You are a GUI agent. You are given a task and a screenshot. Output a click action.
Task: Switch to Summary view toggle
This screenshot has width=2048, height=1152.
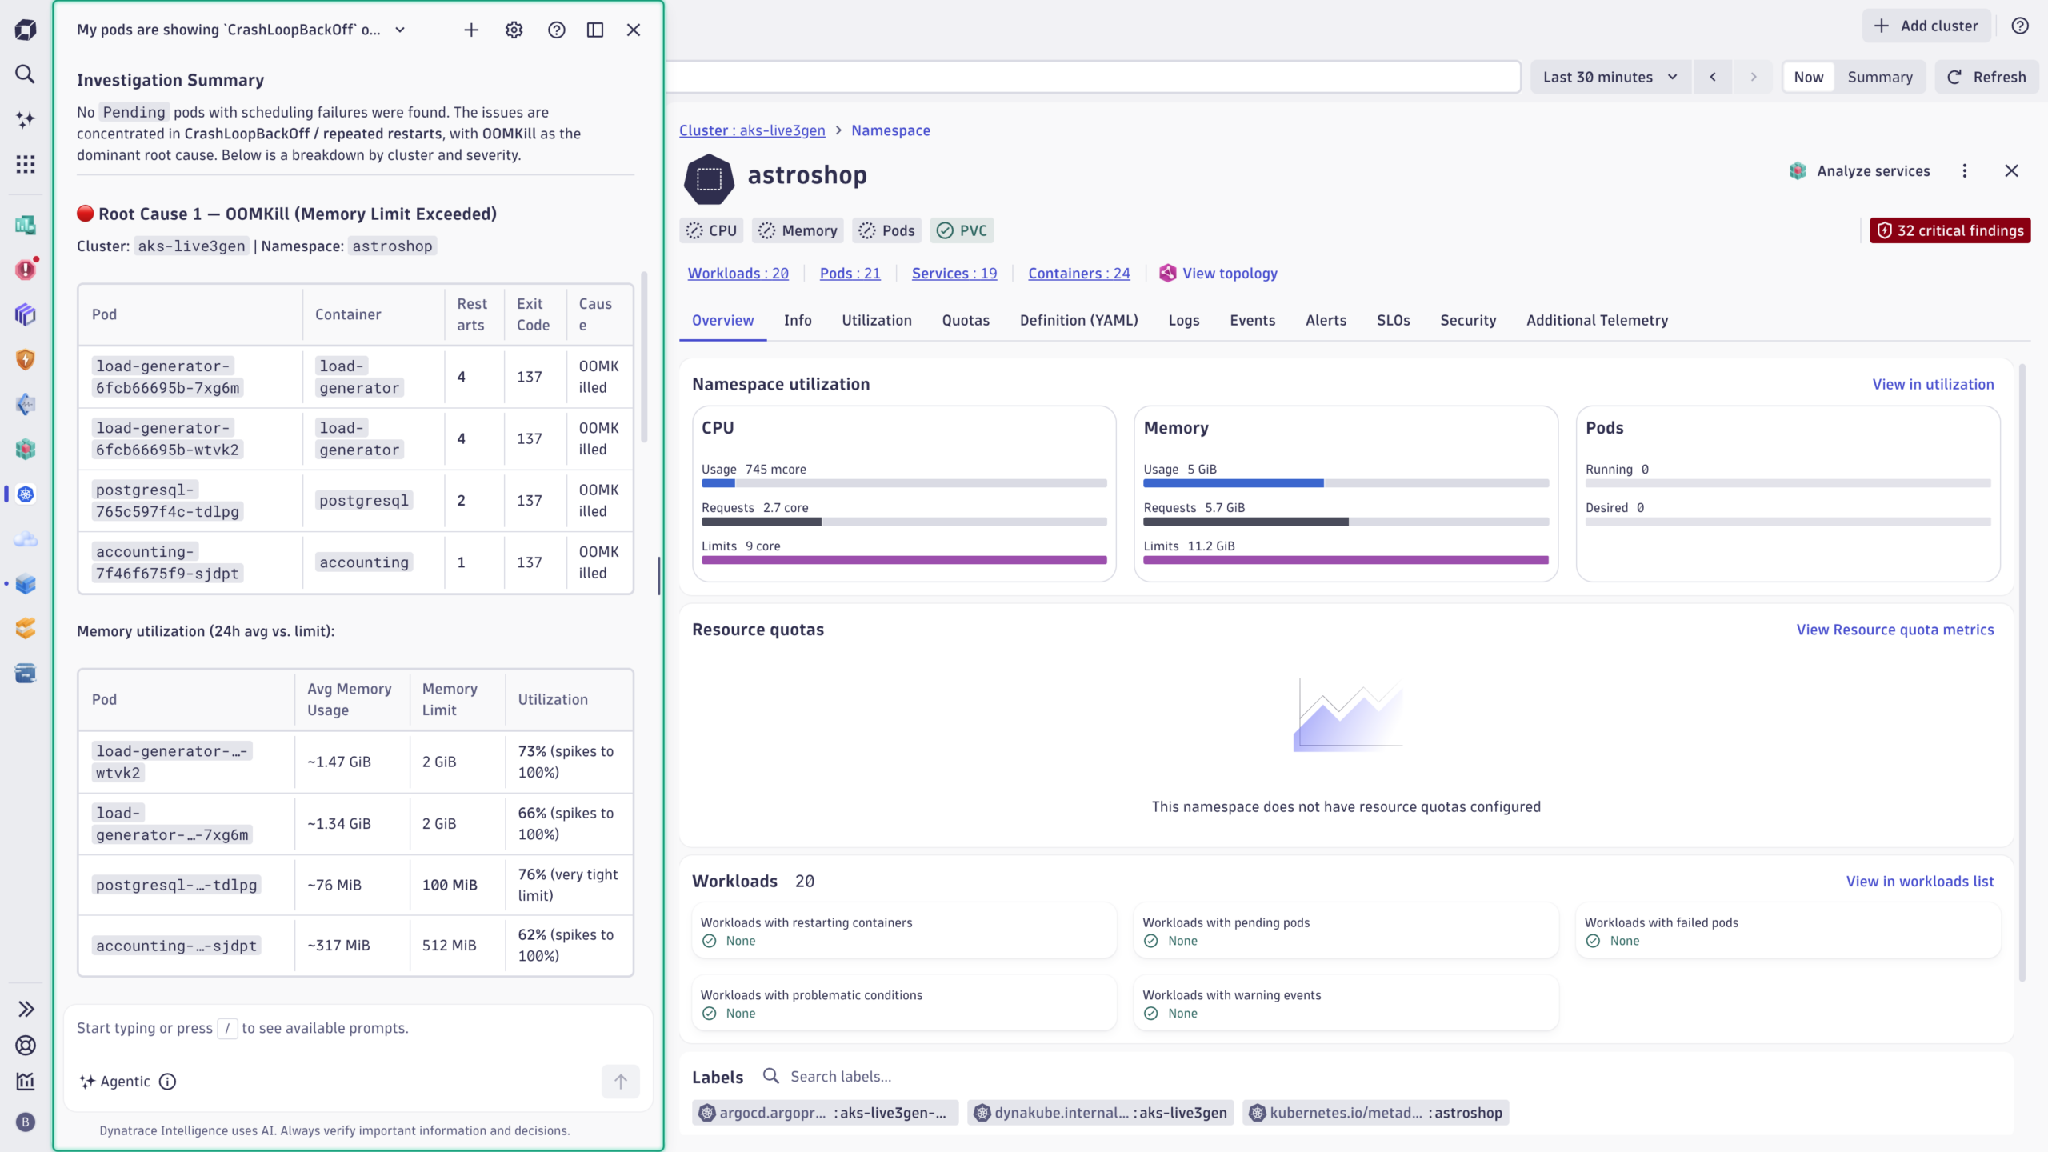point(1880,77)
